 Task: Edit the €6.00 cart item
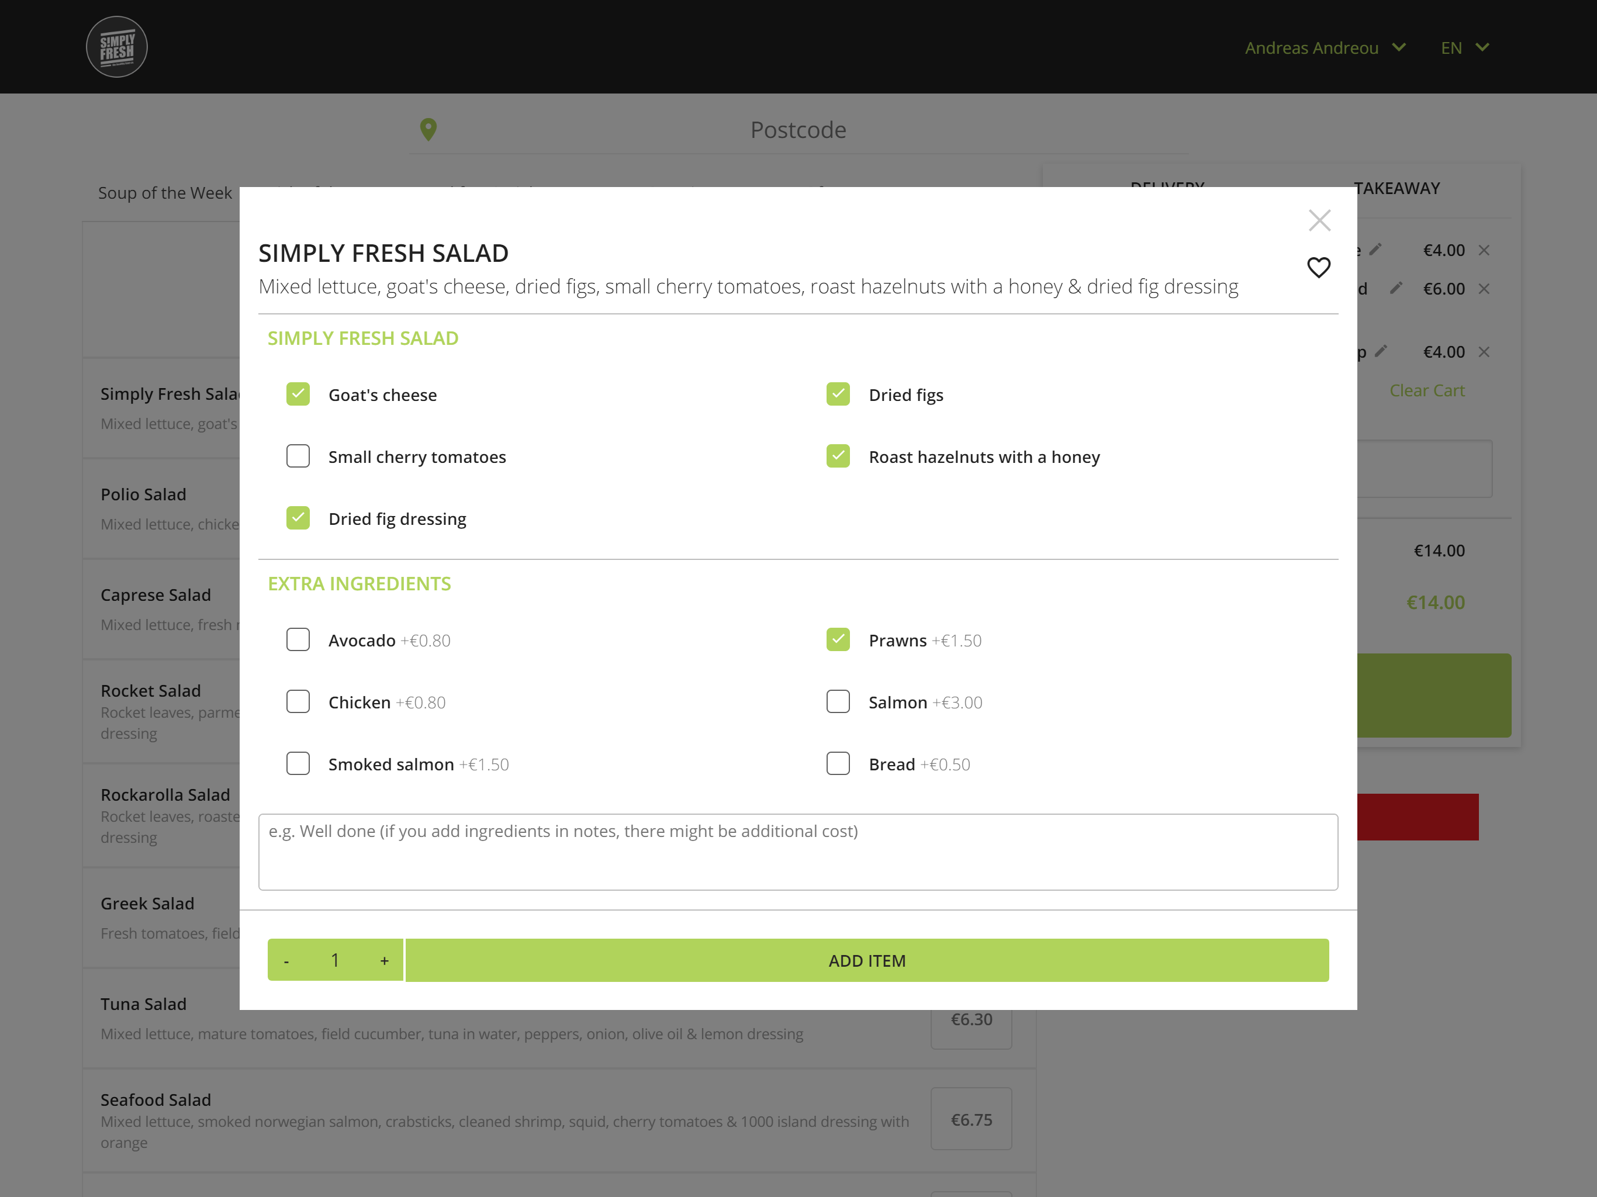point(1395,288)
